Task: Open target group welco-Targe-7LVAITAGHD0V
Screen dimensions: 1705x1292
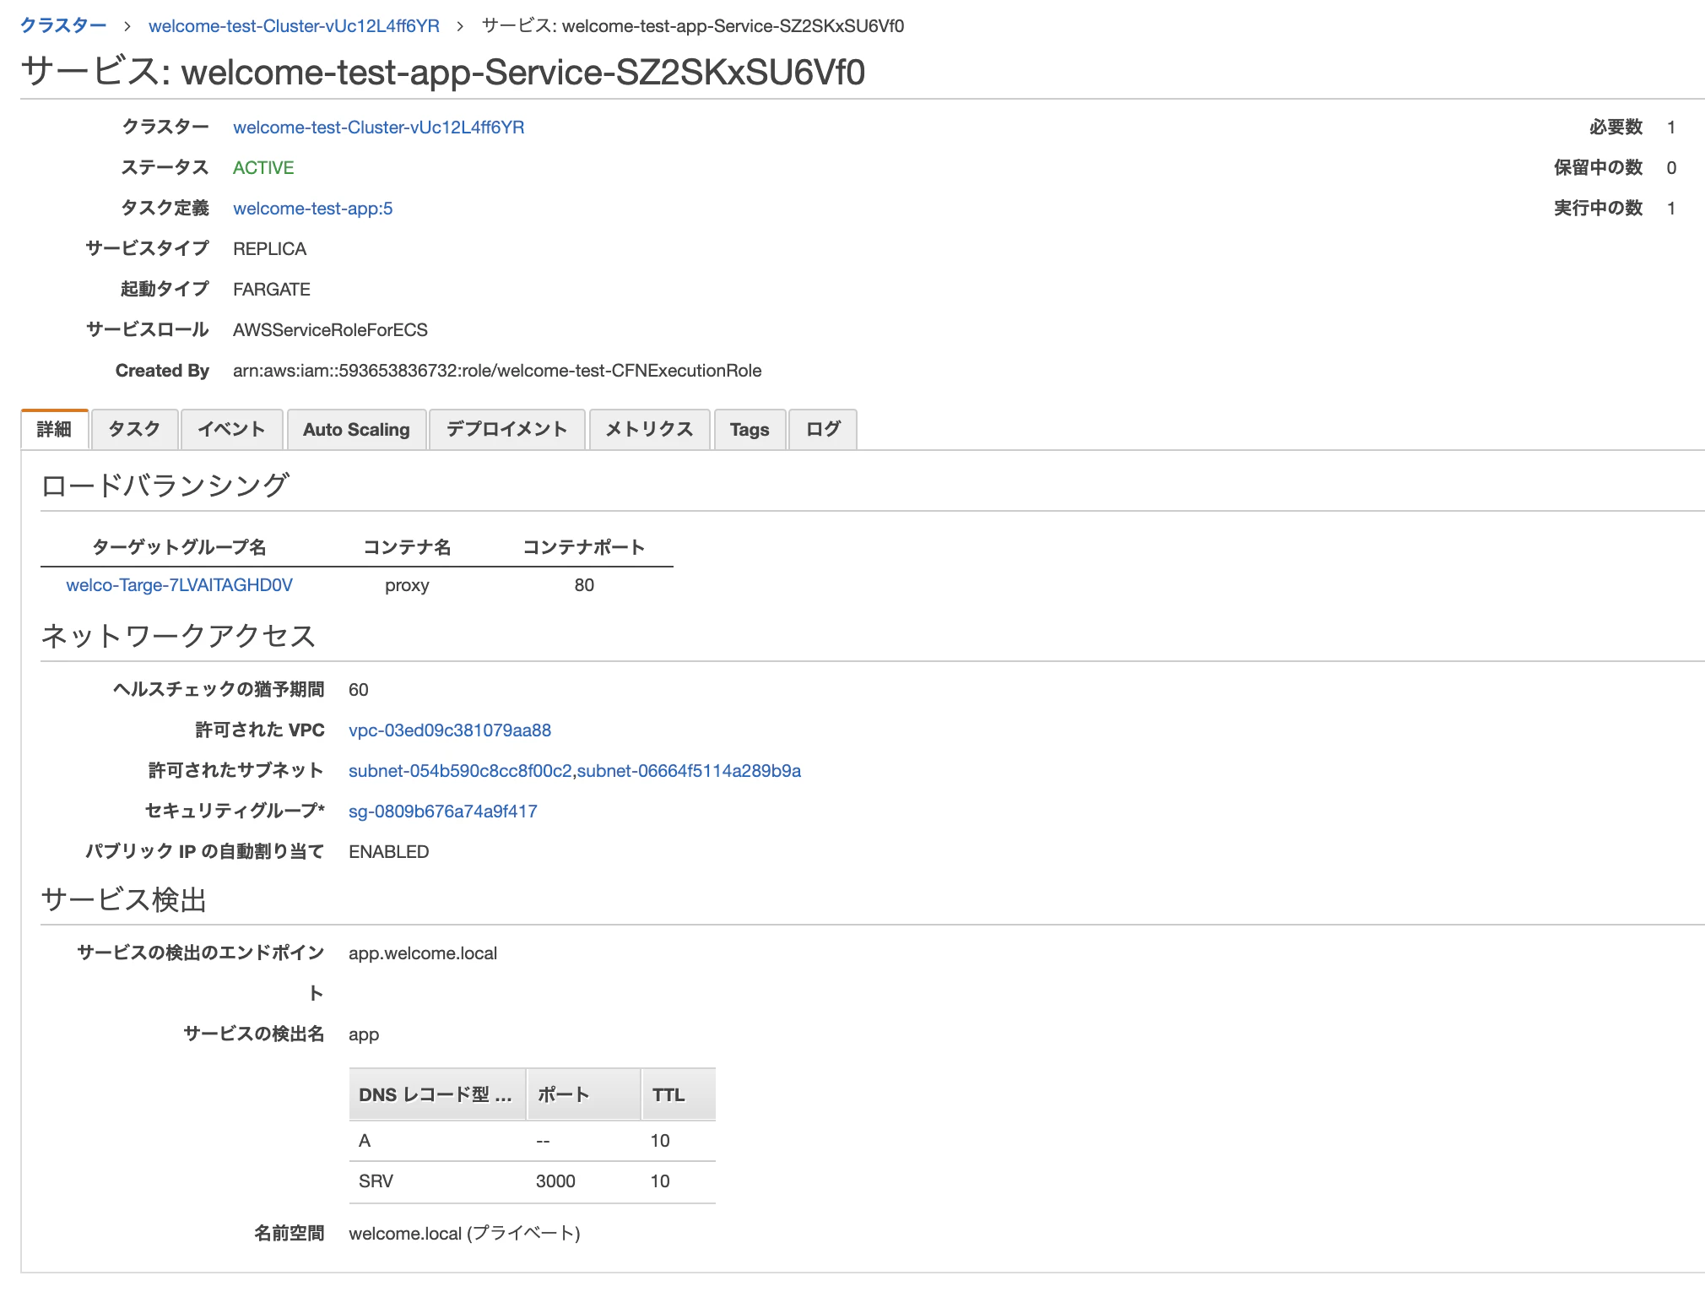Action: (179, 585)
